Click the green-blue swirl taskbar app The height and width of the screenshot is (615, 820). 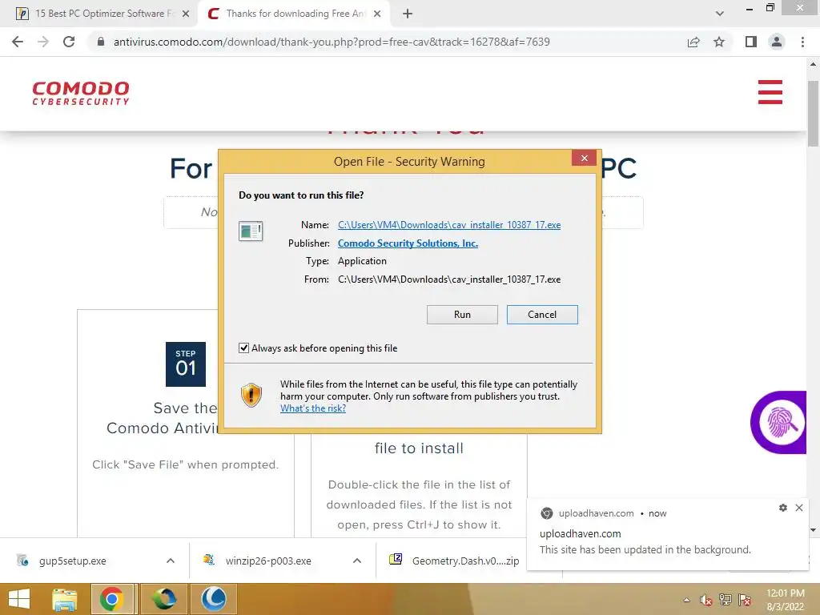(x=163, y=599)
